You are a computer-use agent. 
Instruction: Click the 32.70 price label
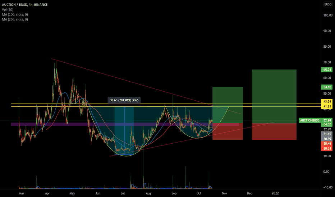click(x=327, y=129)
